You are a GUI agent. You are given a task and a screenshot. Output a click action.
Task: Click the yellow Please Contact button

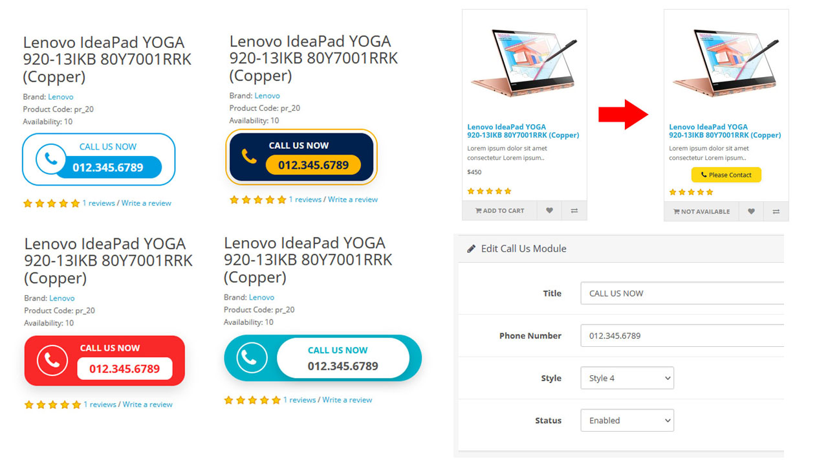726,175
